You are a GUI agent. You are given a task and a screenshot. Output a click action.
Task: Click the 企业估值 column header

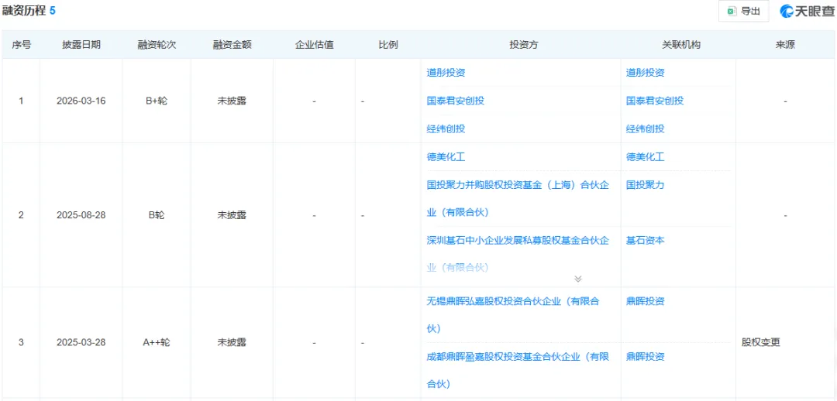315,46
